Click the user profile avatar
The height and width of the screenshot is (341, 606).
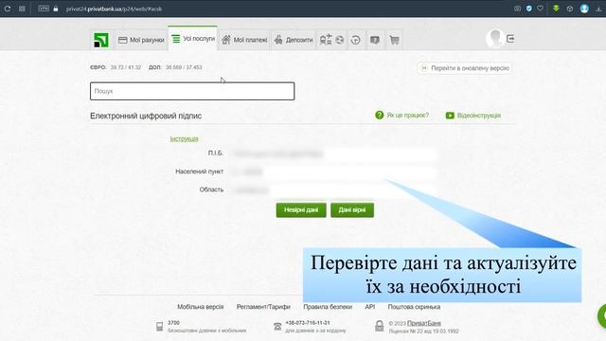point(494,39)
